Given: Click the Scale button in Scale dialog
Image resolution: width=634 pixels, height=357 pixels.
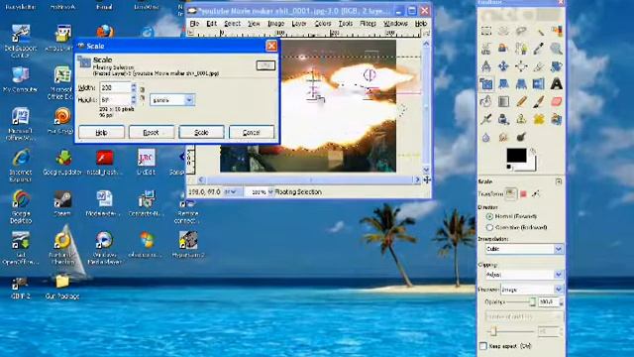Looking at the screenshot, I should tap(201, 132).
